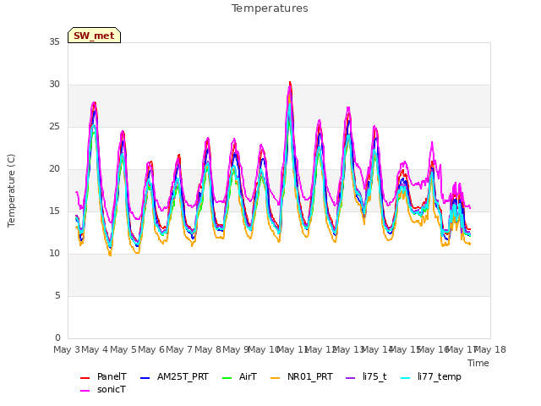Click the May 7 x-axis tick label
Viewport: 541px width, 406px height.
[179, 349]
